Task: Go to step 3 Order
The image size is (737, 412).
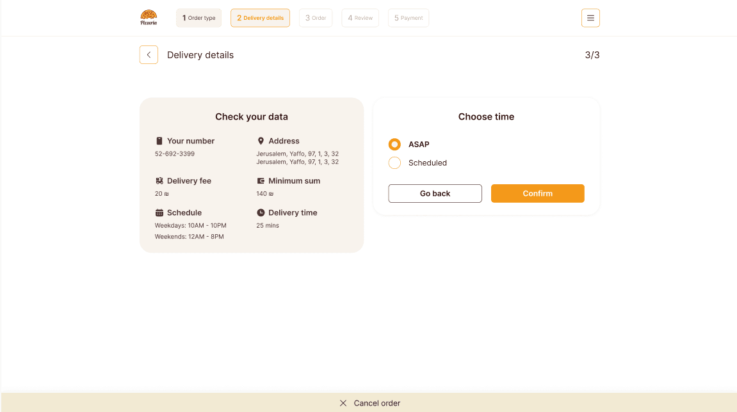Action: [x=316, y=18]
